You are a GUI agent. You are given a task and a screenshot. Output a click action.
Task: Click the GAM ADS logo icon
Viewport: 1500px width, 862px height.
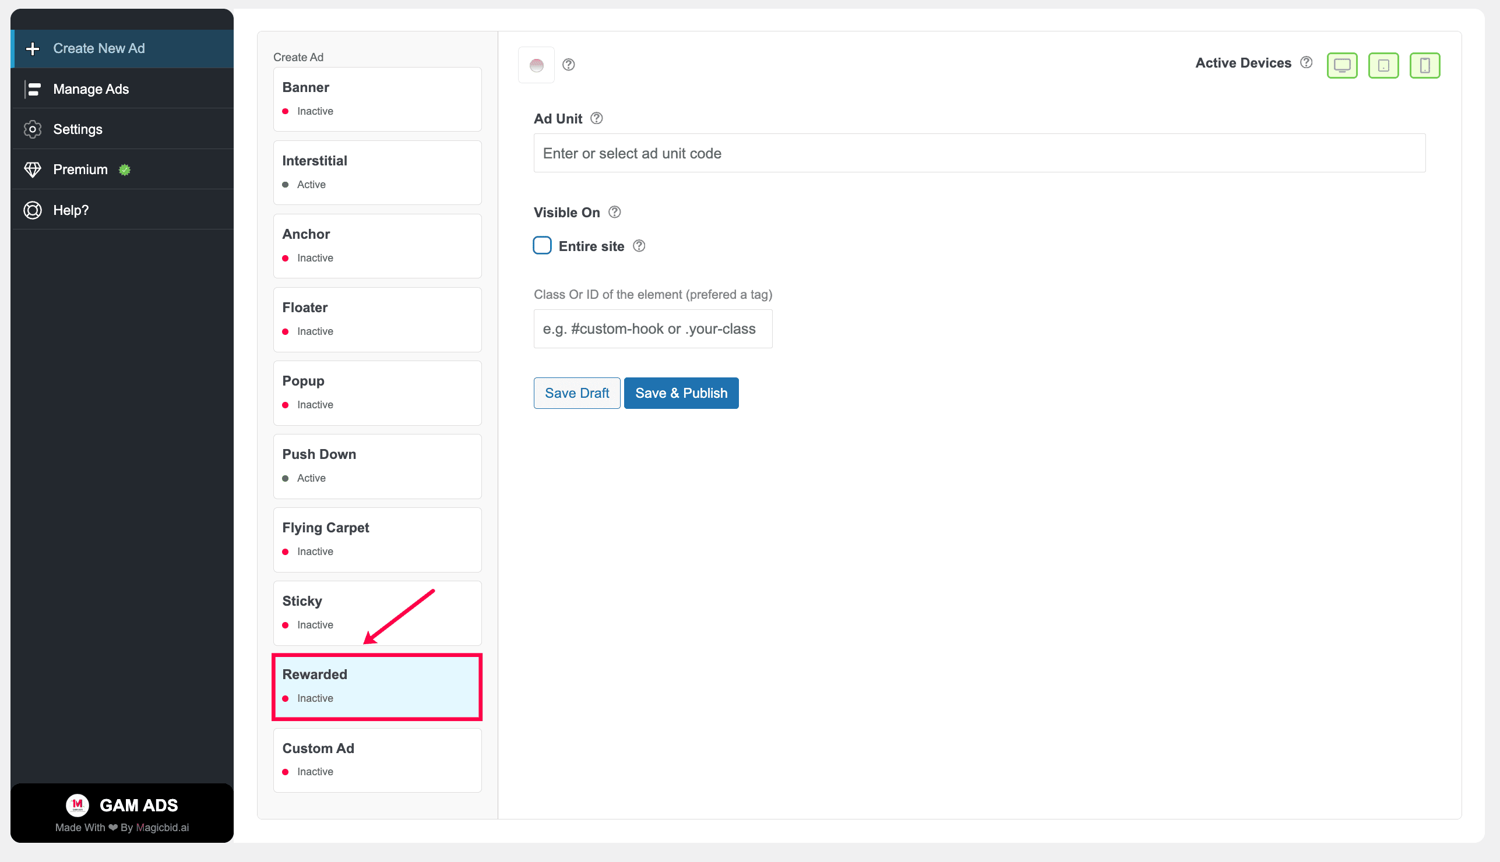point(77,805)
